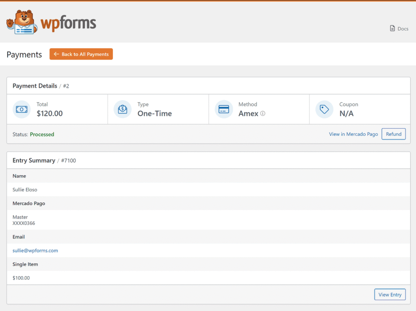Click the Entry Summary heading

[34, 160]
